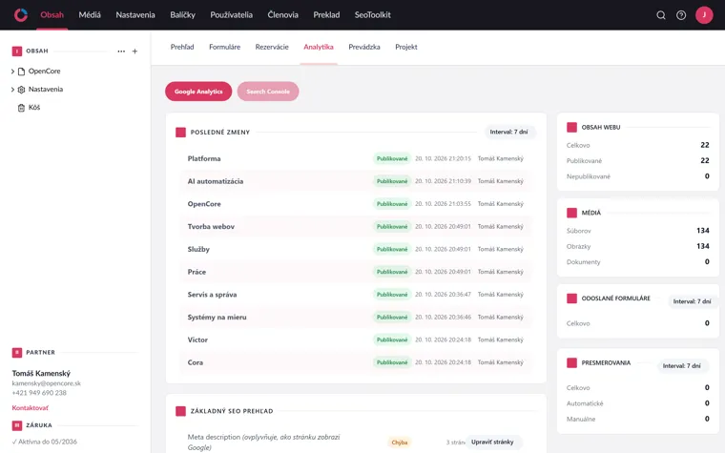Open the Nastavenia top menu
This screenshot has width=725, height=453.
135,15
